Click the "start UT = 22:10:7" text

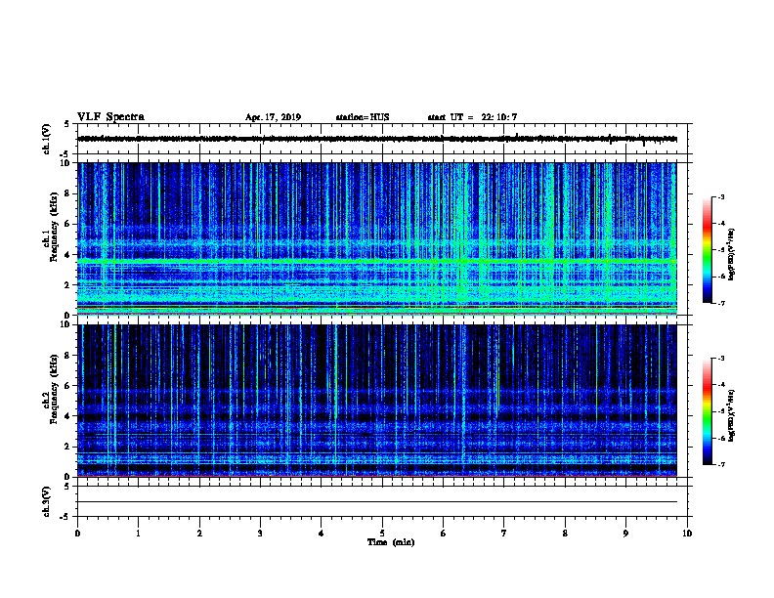472,117
